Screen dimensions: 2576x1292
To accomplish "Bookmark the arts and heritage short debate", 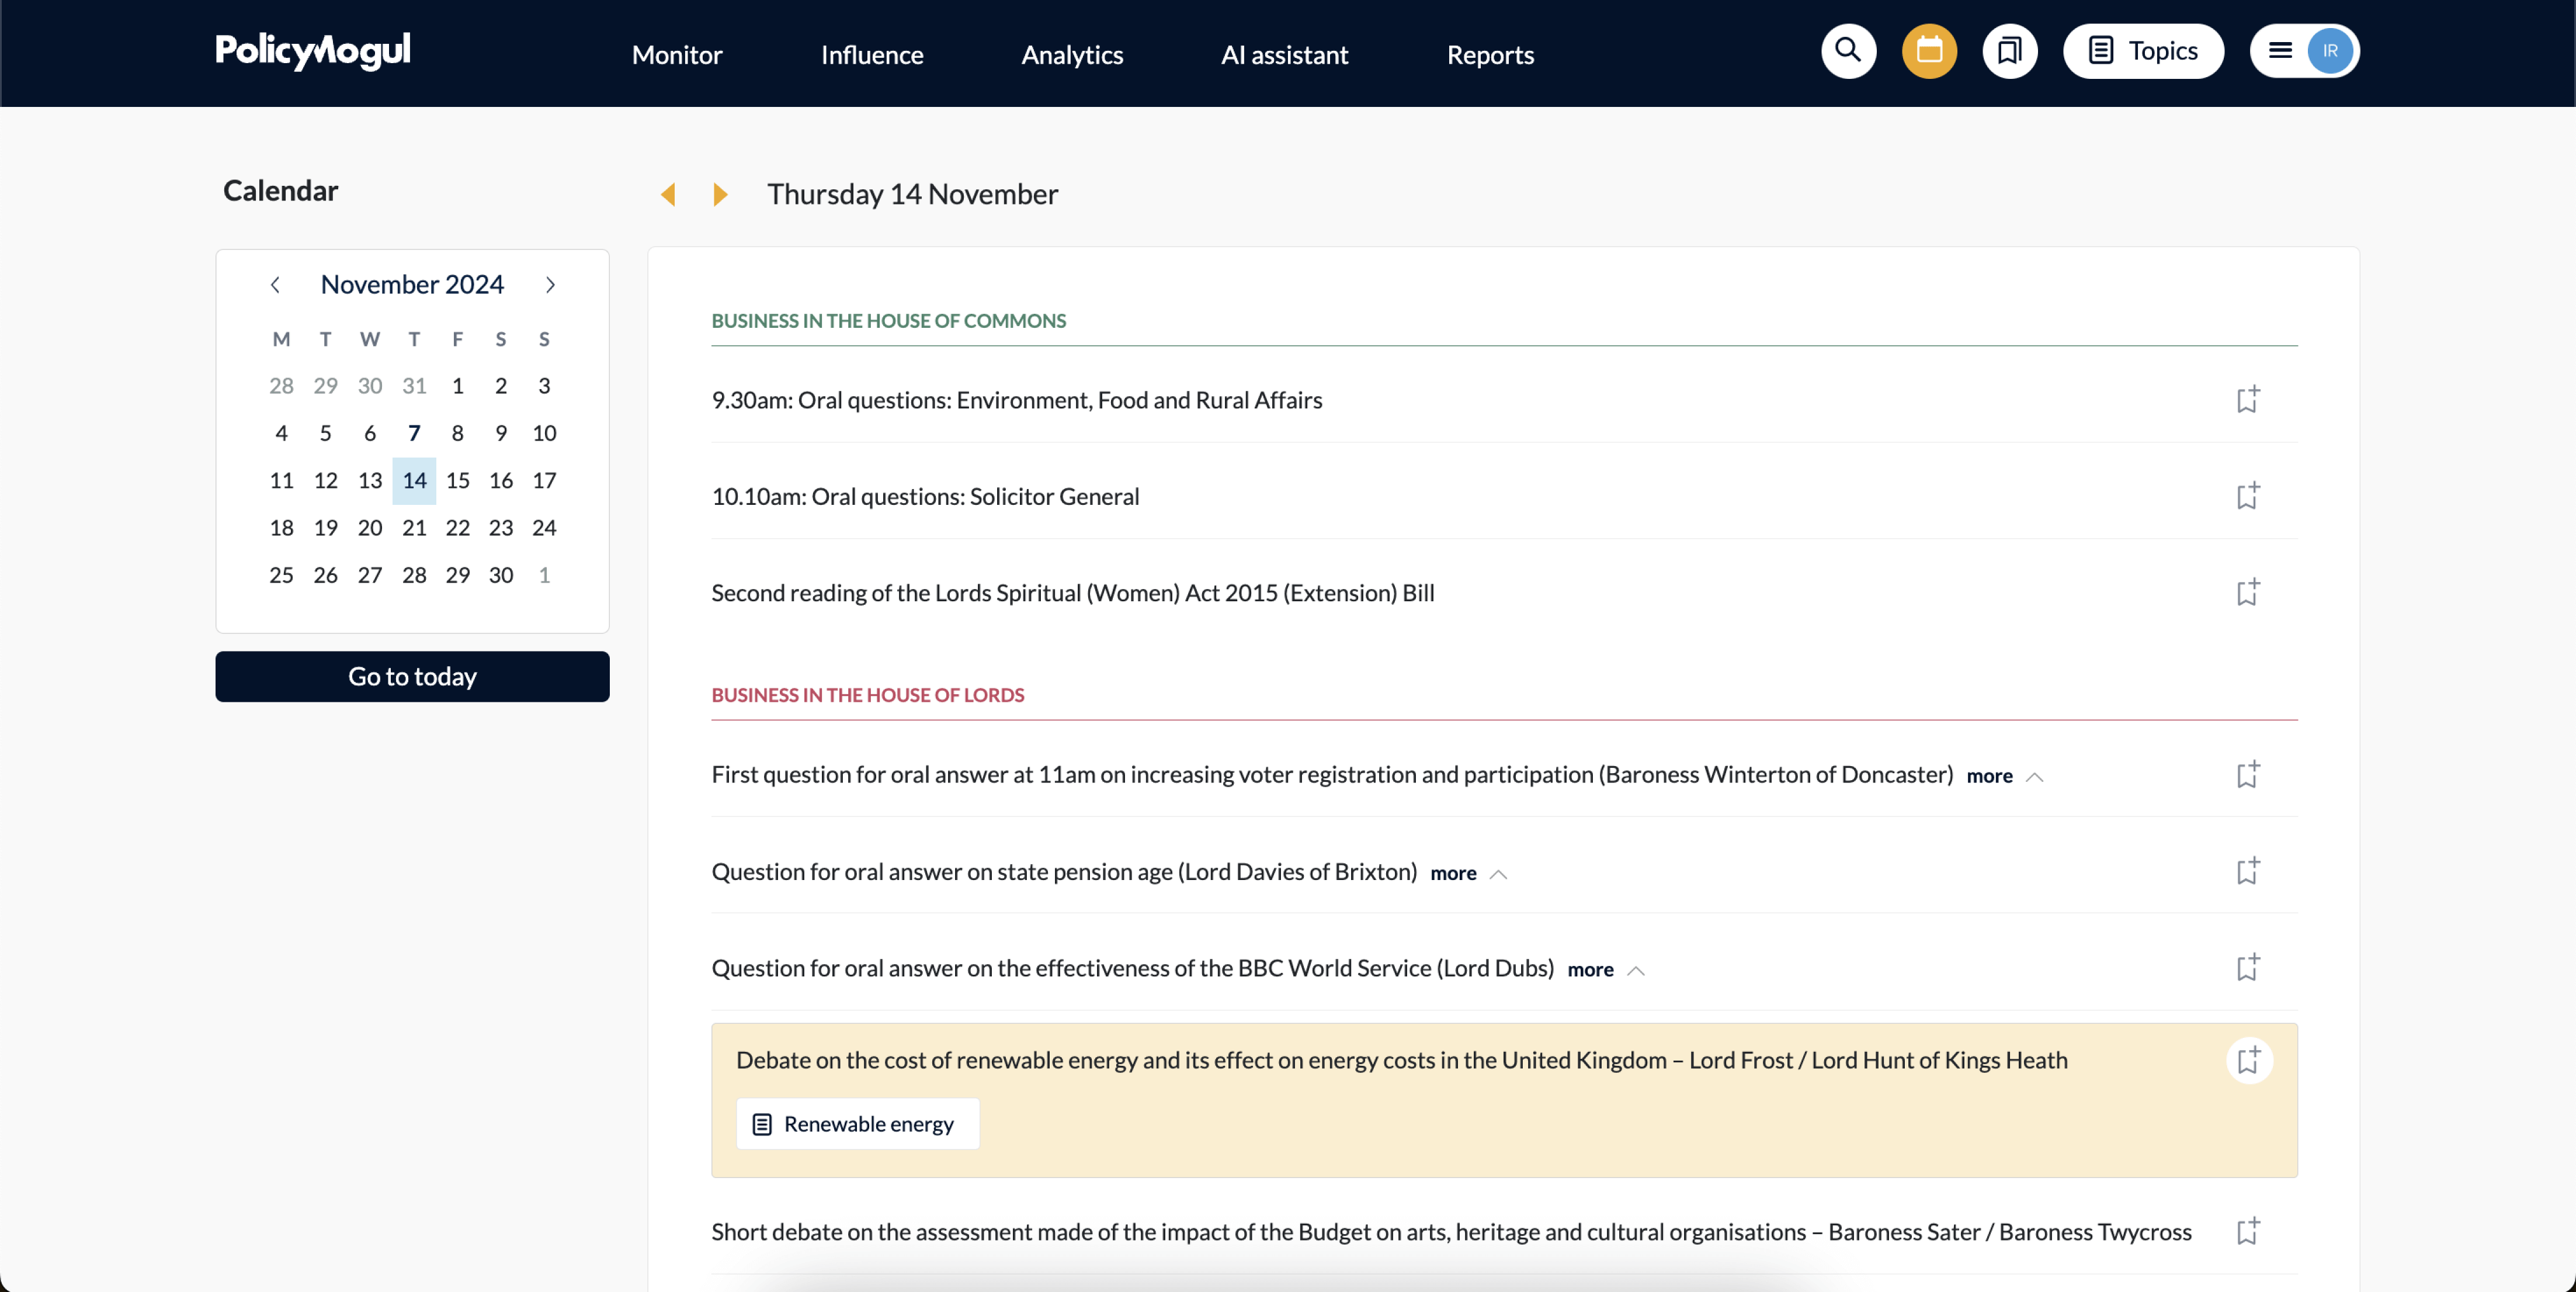I will click(2247, 1231).
